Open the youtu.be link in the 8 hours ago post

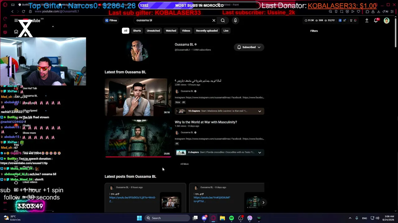coord(132,199)
